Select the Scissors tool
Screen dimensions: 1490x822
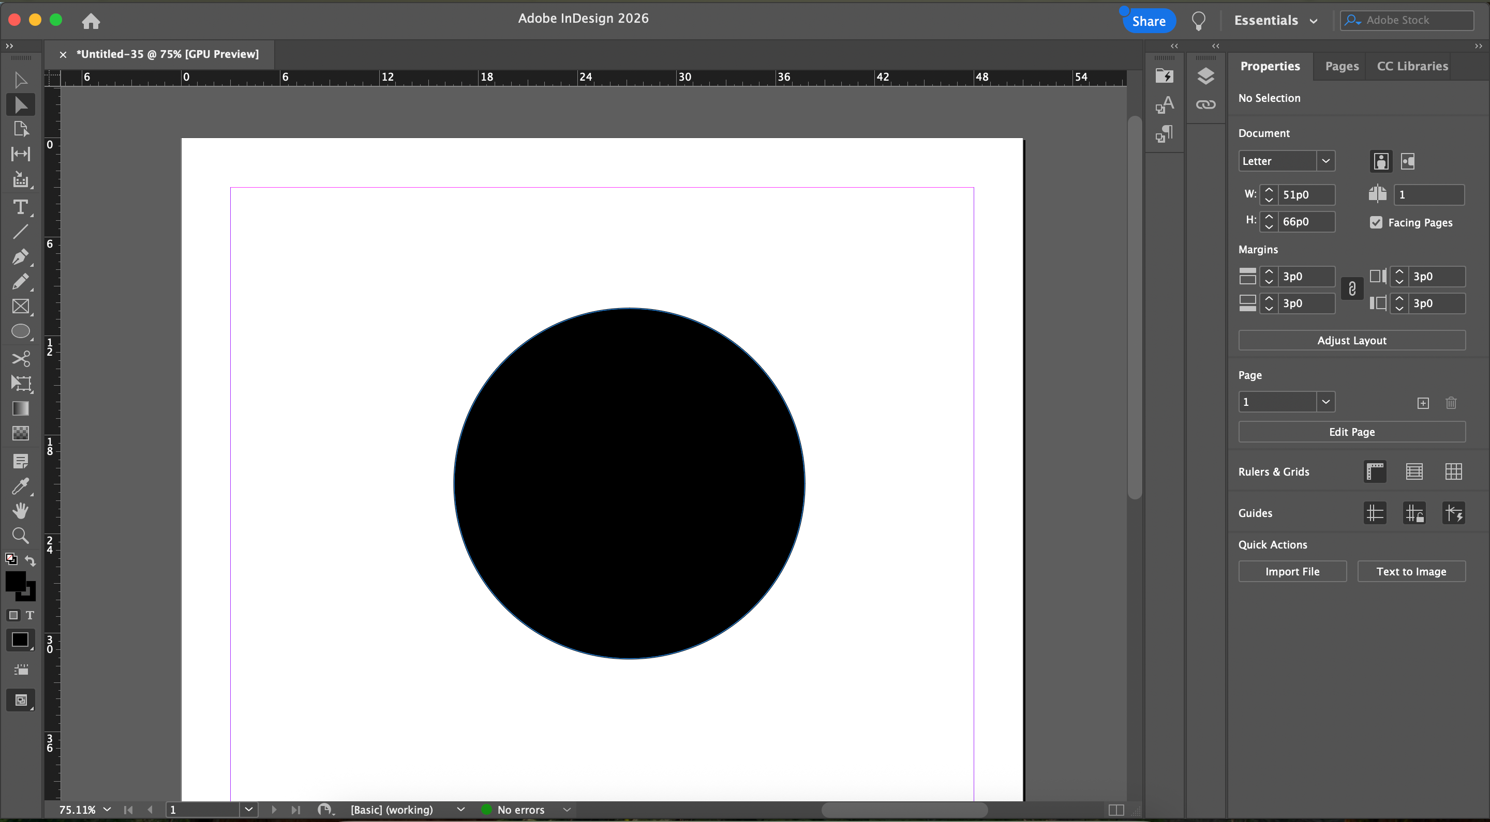pyautogui.click(x=20, y=358)
